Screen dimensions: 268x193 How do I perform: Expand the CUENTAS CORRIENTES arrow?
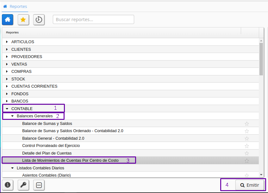7,86
